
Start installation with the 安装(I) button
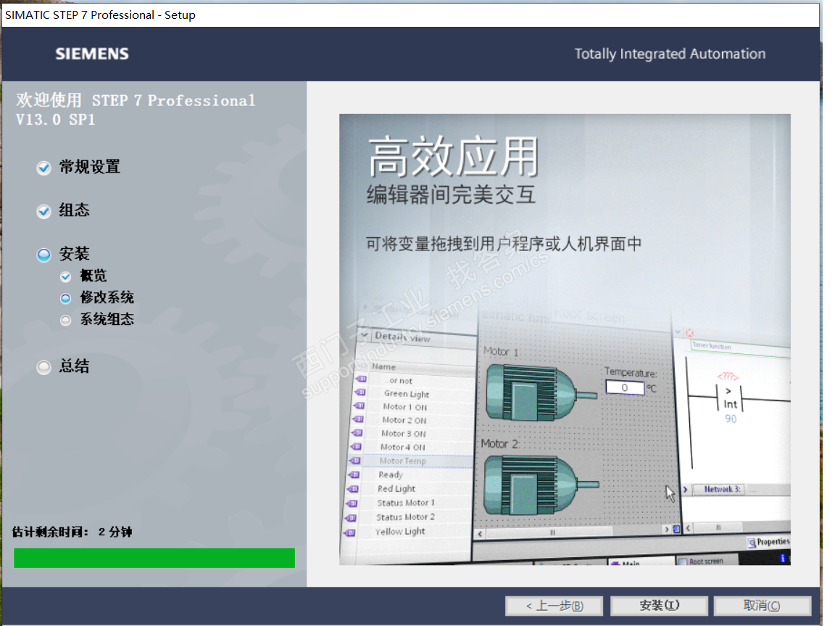point(659,606)
